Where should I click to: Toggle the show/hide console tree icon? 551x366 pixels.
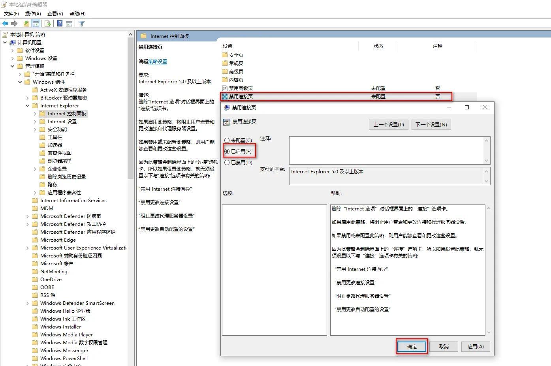[36, 24]
